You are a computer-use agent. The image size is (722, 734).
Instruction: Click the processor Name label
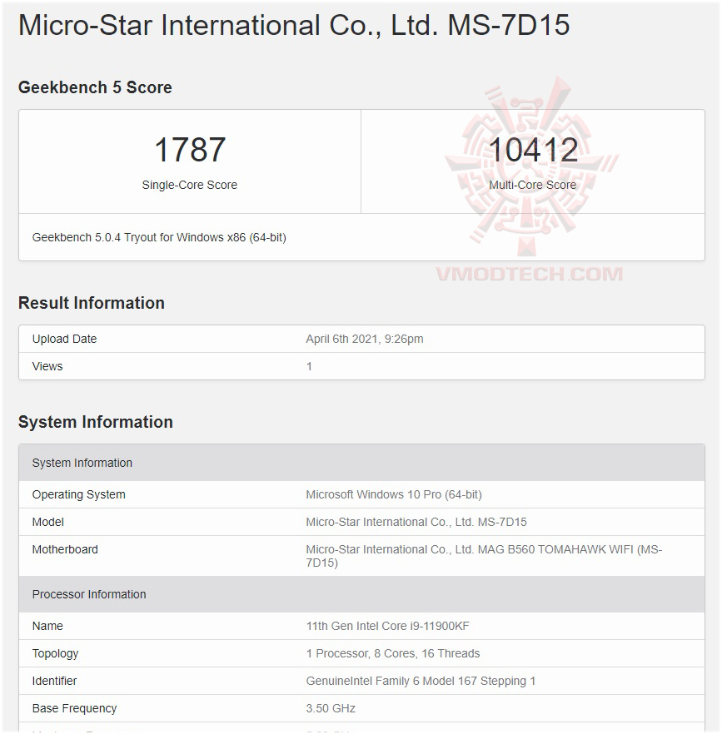(x=47, y=626)
